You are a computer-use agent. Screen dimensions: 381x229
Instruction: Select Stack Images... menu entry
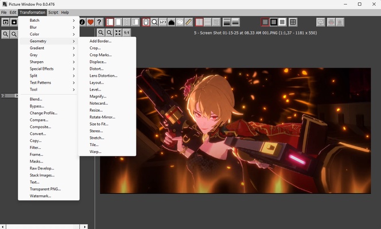pos(49,175)
